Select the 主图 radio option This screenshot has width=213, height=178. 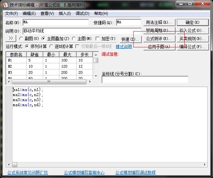(x=75, y=39)
